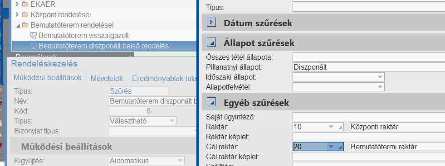Click the Központi raktár name field
The width and height of the screenshot is (445, 166).
[x=397, y=127]
